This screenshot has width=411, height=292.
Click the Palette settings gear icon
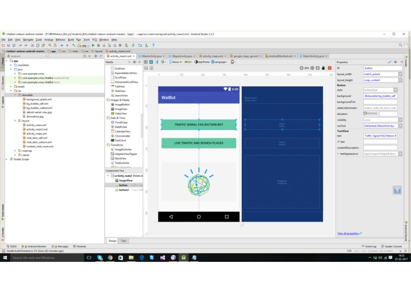(134, 62)
